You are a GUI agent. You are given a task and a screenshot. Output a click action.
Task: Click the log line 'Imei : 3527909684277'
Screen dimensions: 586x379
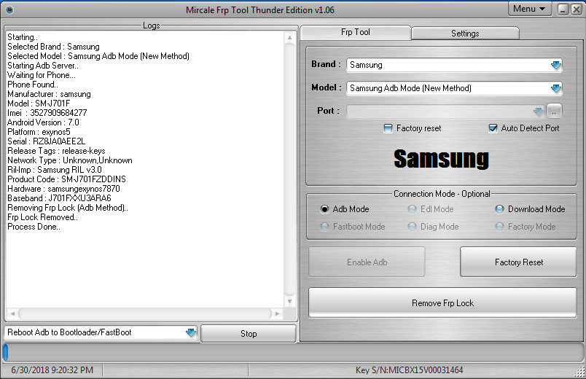tap(47, 113)
